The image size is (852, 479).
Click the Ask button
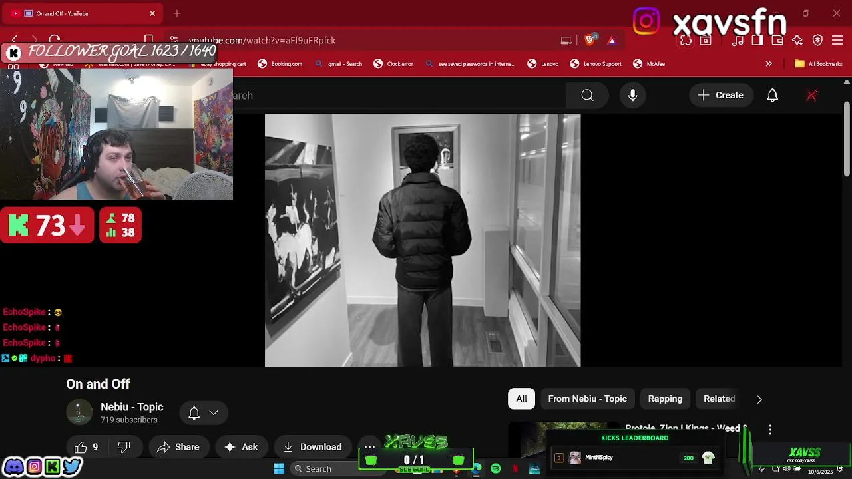click(x=241, y=447)
